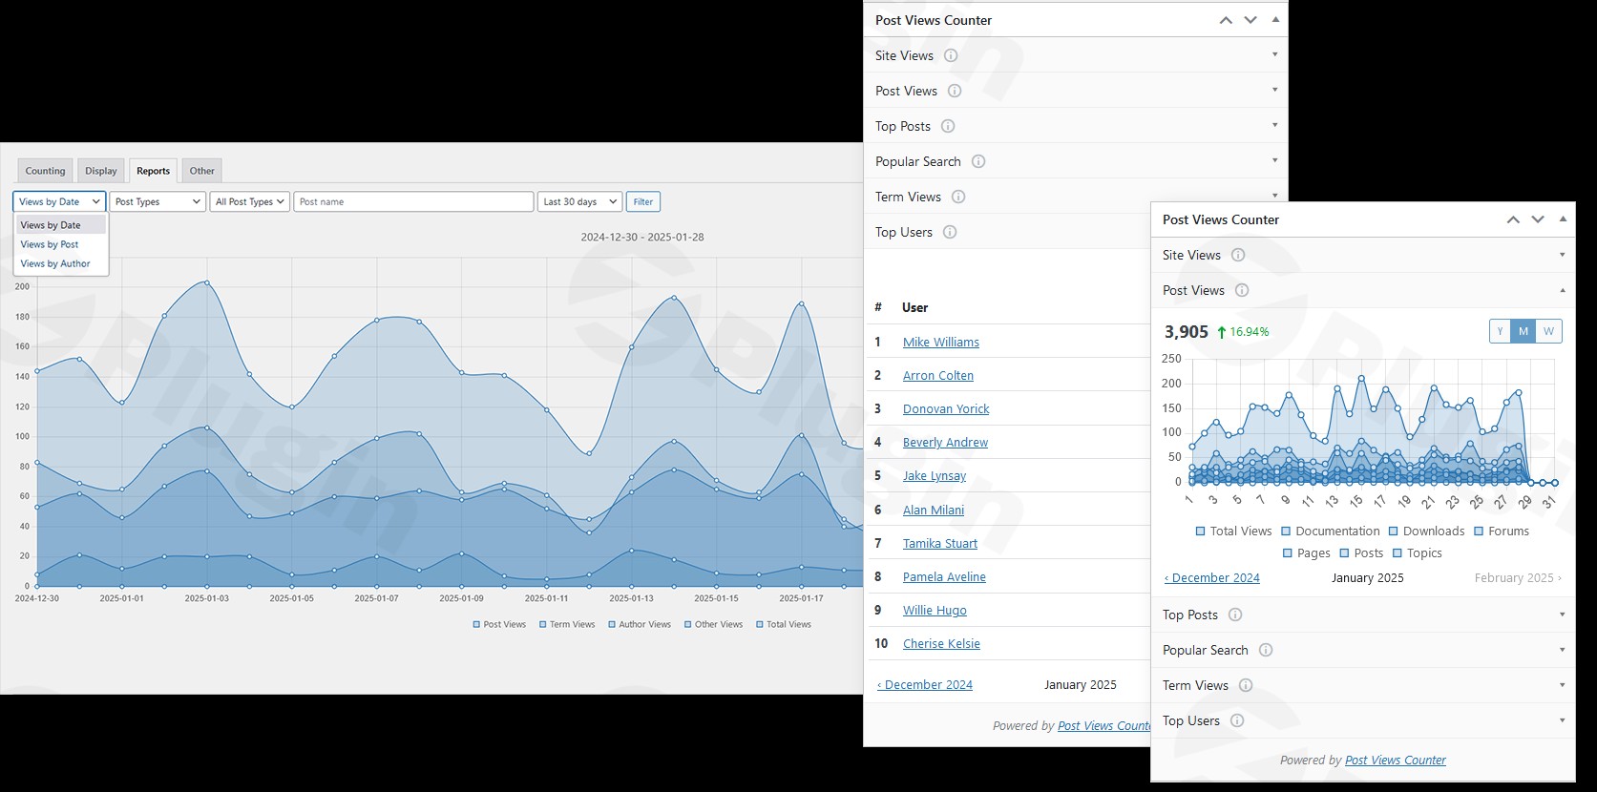Screen dimensions: 1597x792
Task: Click info icon beside Top Posts in front widget
Action: pos(1235,615)
